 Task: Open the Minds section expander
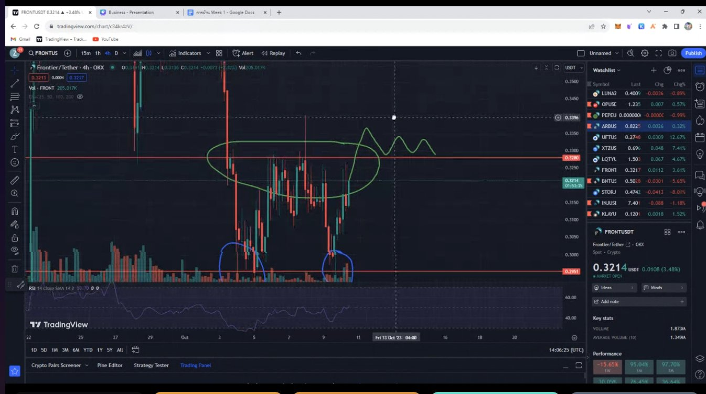(x=664, y=288)
